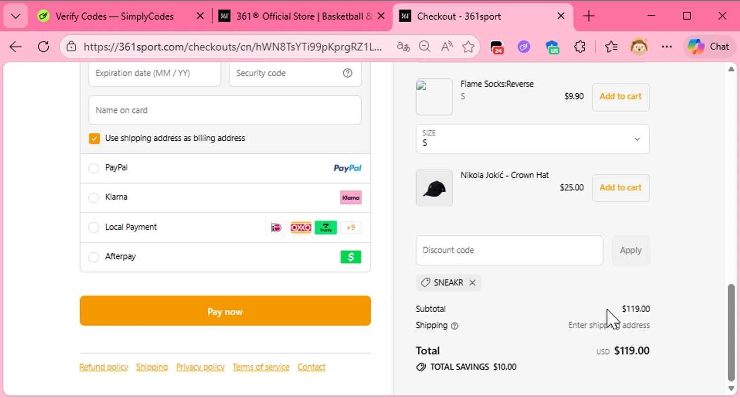Viewport: 740px width, 398px height.
Task: Open the Contact link
Action: 311,367
